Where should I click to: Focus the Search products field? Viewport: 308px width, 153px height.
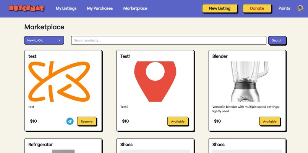point(169,40)
